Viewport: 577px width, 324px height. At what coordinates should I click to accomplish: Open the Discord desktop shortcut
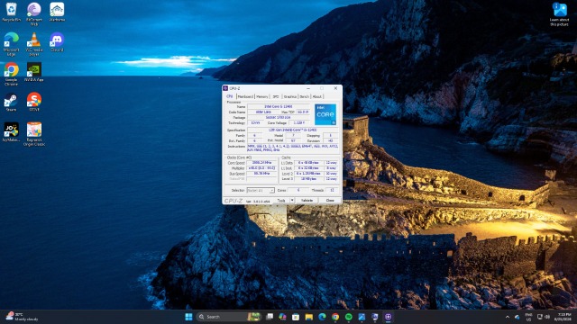pos(57,42)
